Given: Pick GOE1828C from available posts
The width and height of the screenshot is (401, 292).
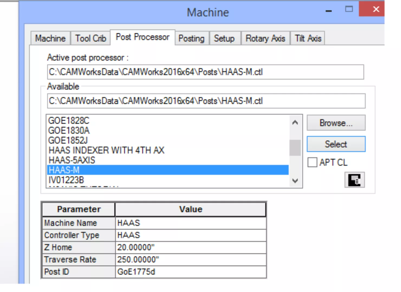Looking at the screenshot, I should tap(69, 120).
